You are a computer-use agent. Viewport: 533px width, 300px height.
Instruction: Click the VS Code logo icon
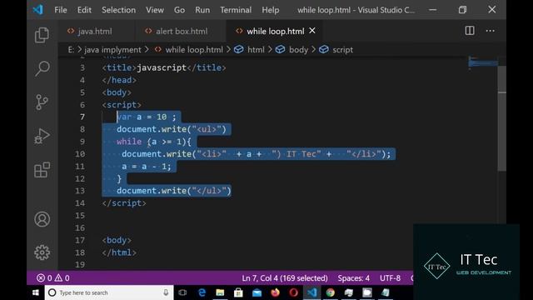coord(38,9)
